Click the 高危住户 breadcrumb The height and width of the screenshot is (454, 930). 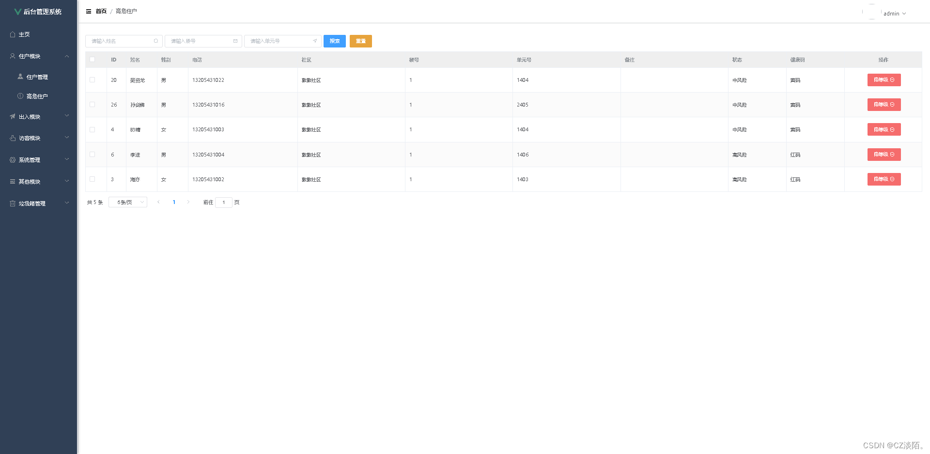(126, 11)
